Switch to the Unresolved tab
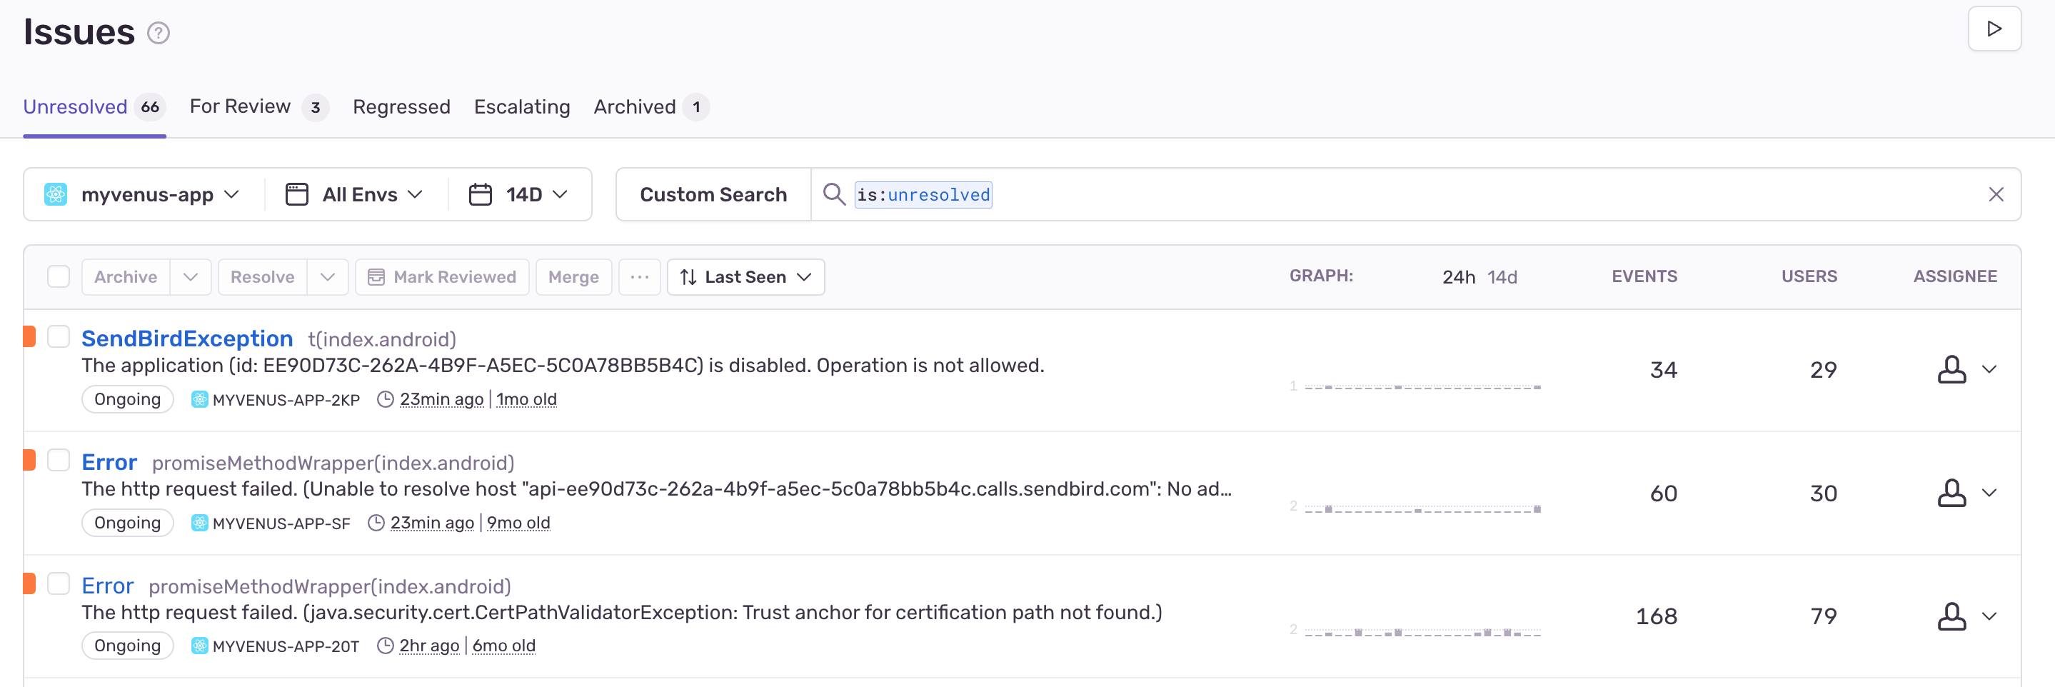The height and width of the screenshot is (687, 2055). [x=94, y=107]
